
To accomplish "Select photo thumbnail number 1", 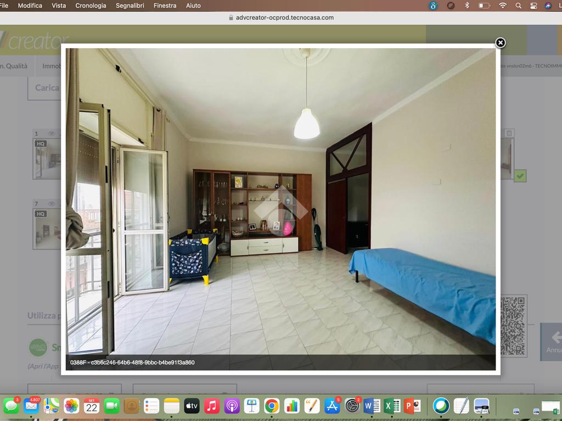I will pos(47,159).
